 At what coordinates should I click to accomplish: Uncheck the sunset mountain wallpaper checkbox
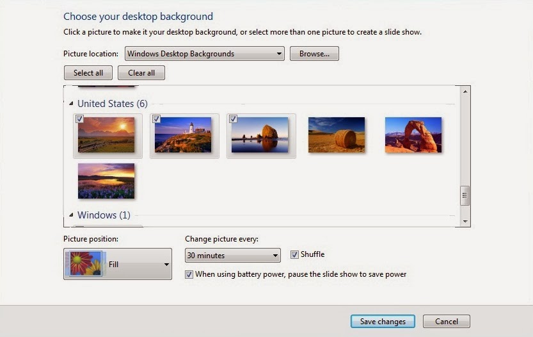click(79, 119)
